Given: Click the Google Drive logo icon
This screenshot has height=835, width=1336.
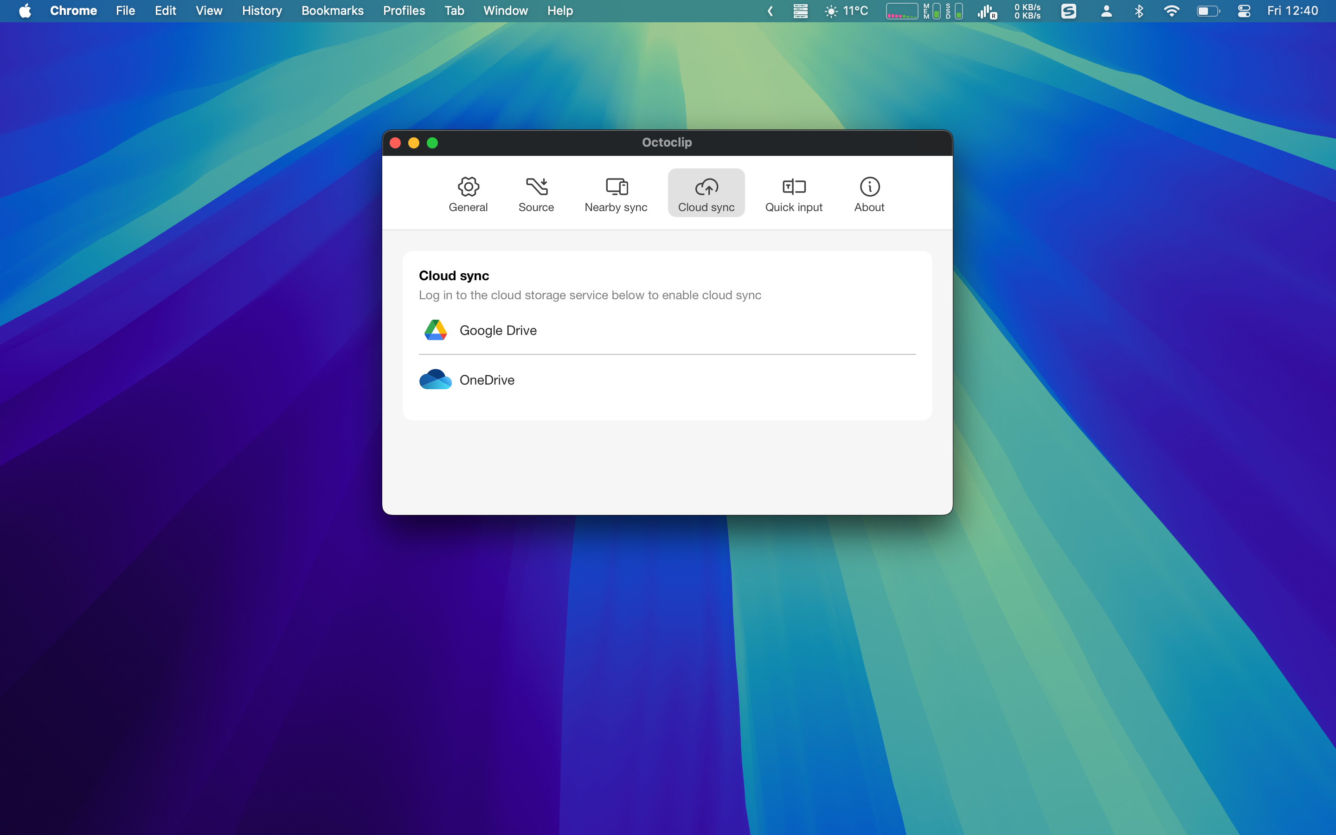Looking at the screenshot, I should click(435, 330).
